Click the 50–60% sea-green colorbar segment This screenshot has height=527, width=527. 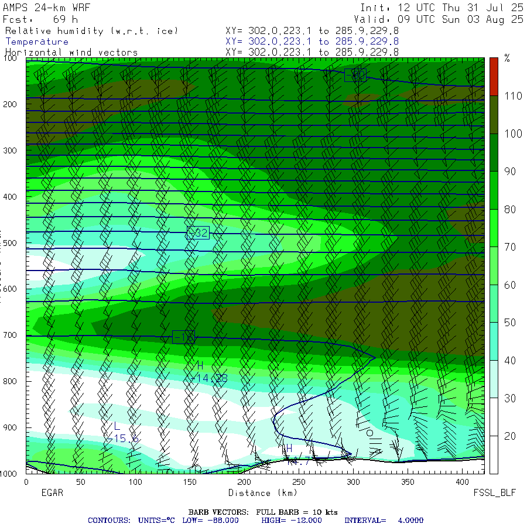tap(494, 304)
